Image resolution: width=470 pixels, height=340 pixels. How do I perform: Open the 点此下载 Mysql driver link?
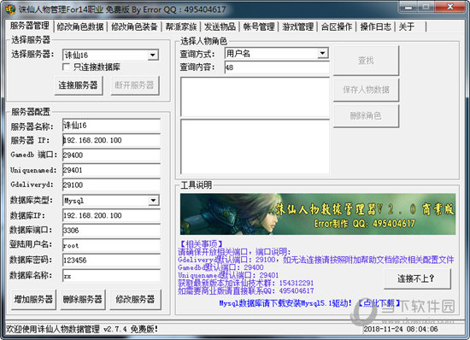pos(379,303)
